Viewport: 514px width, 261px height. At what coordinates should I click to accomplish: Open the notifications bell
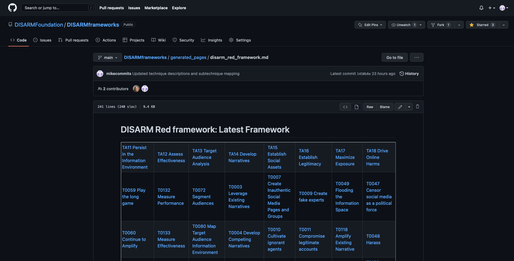(481, 8)
